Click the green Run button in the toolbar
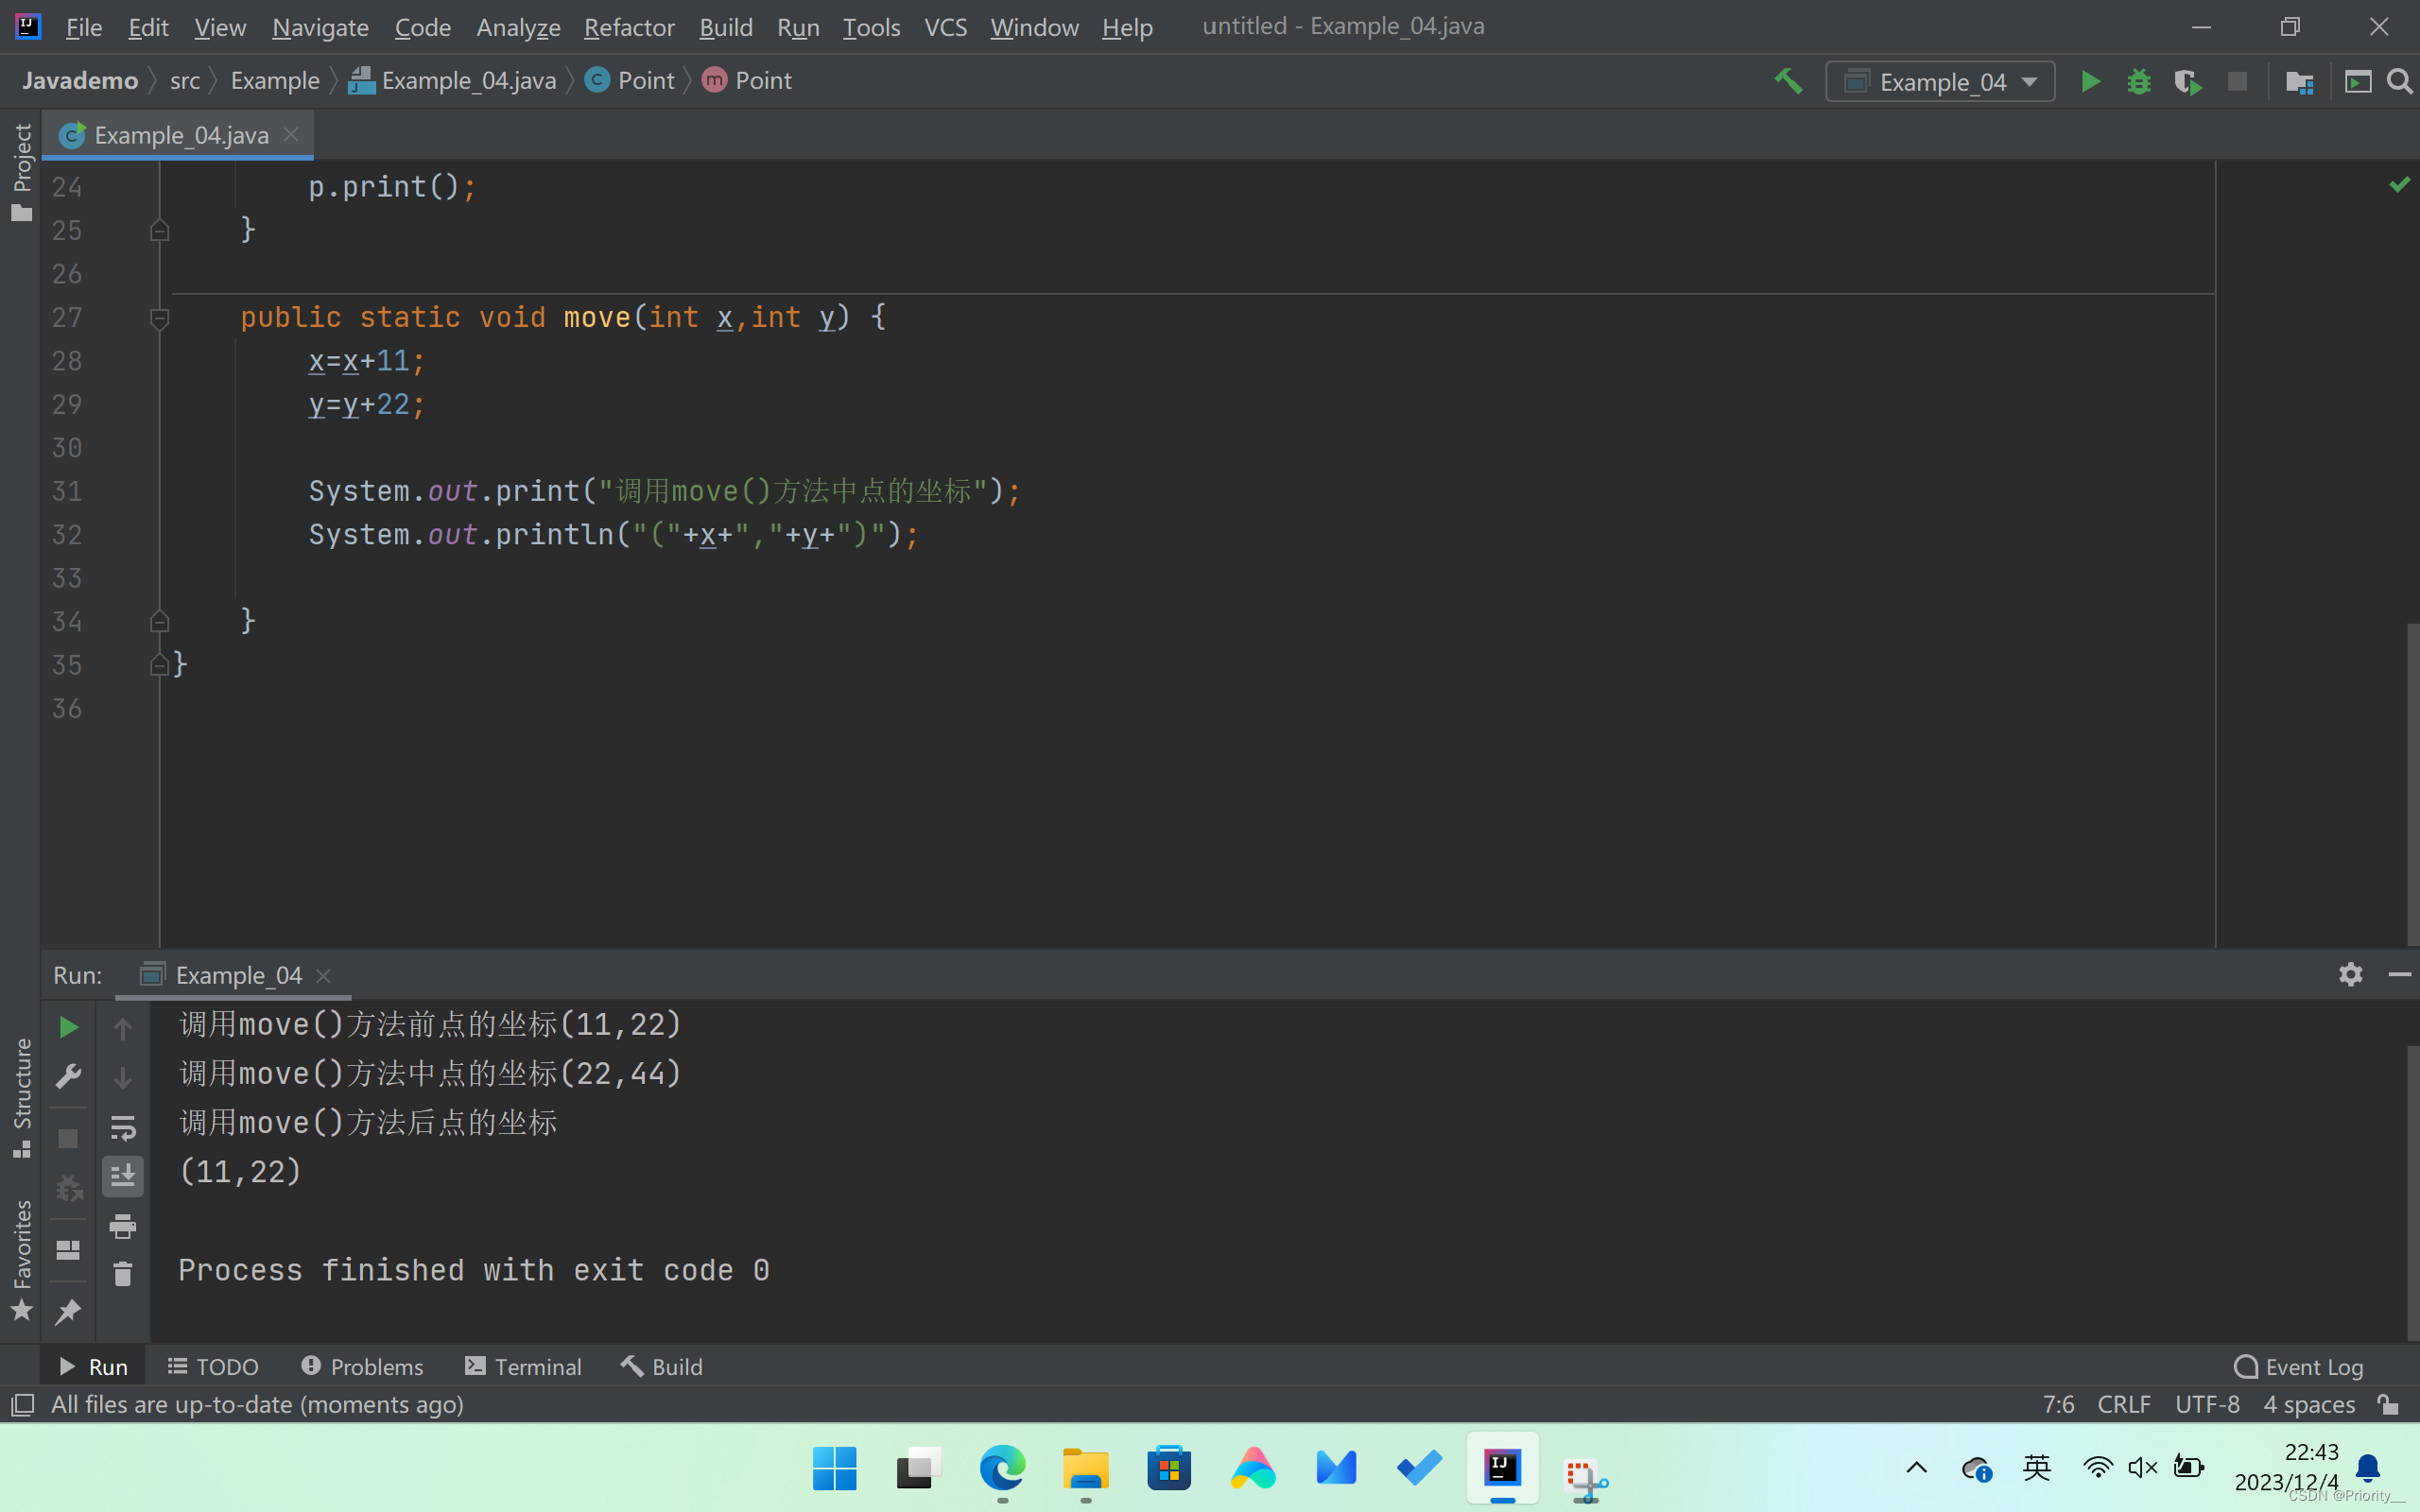 click(x=2090, y=81)
